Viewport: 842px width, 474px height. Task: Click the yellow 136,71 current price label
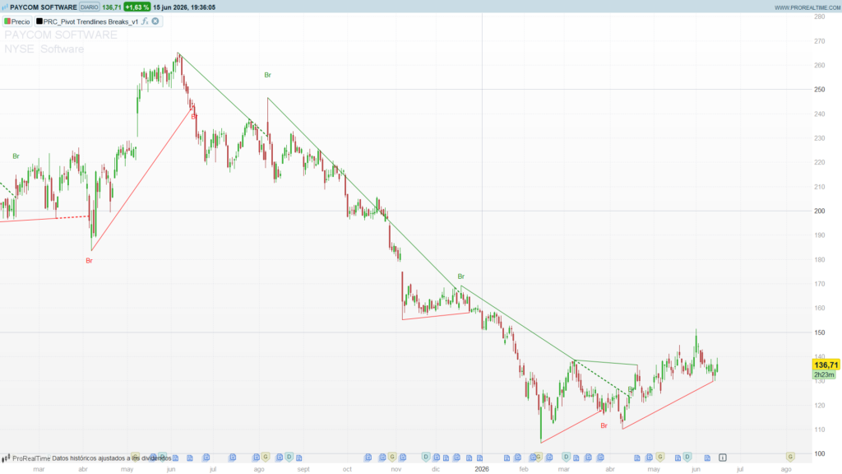826,365
